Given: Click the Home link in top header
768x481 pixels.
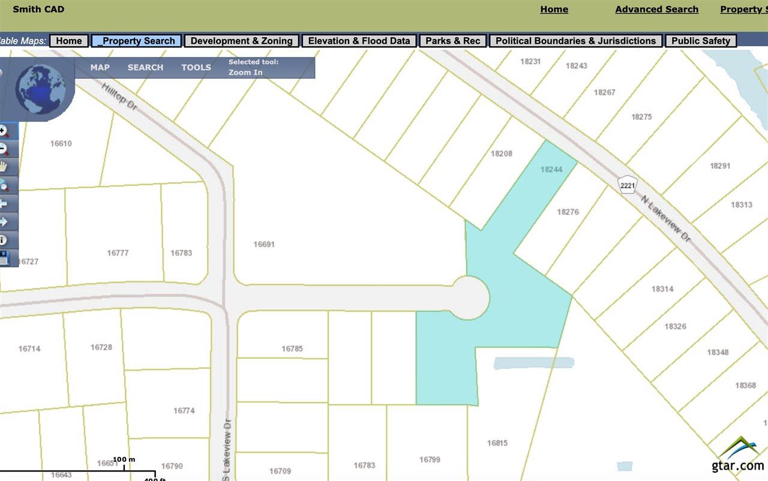Looking at the screenshot, I should click(x=554, y=10).
